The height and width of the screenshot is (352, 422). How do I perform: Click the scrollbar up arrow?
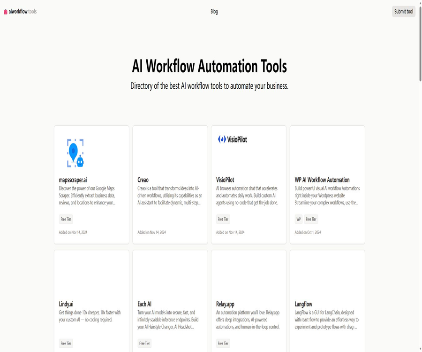click(x=420, y=2)
